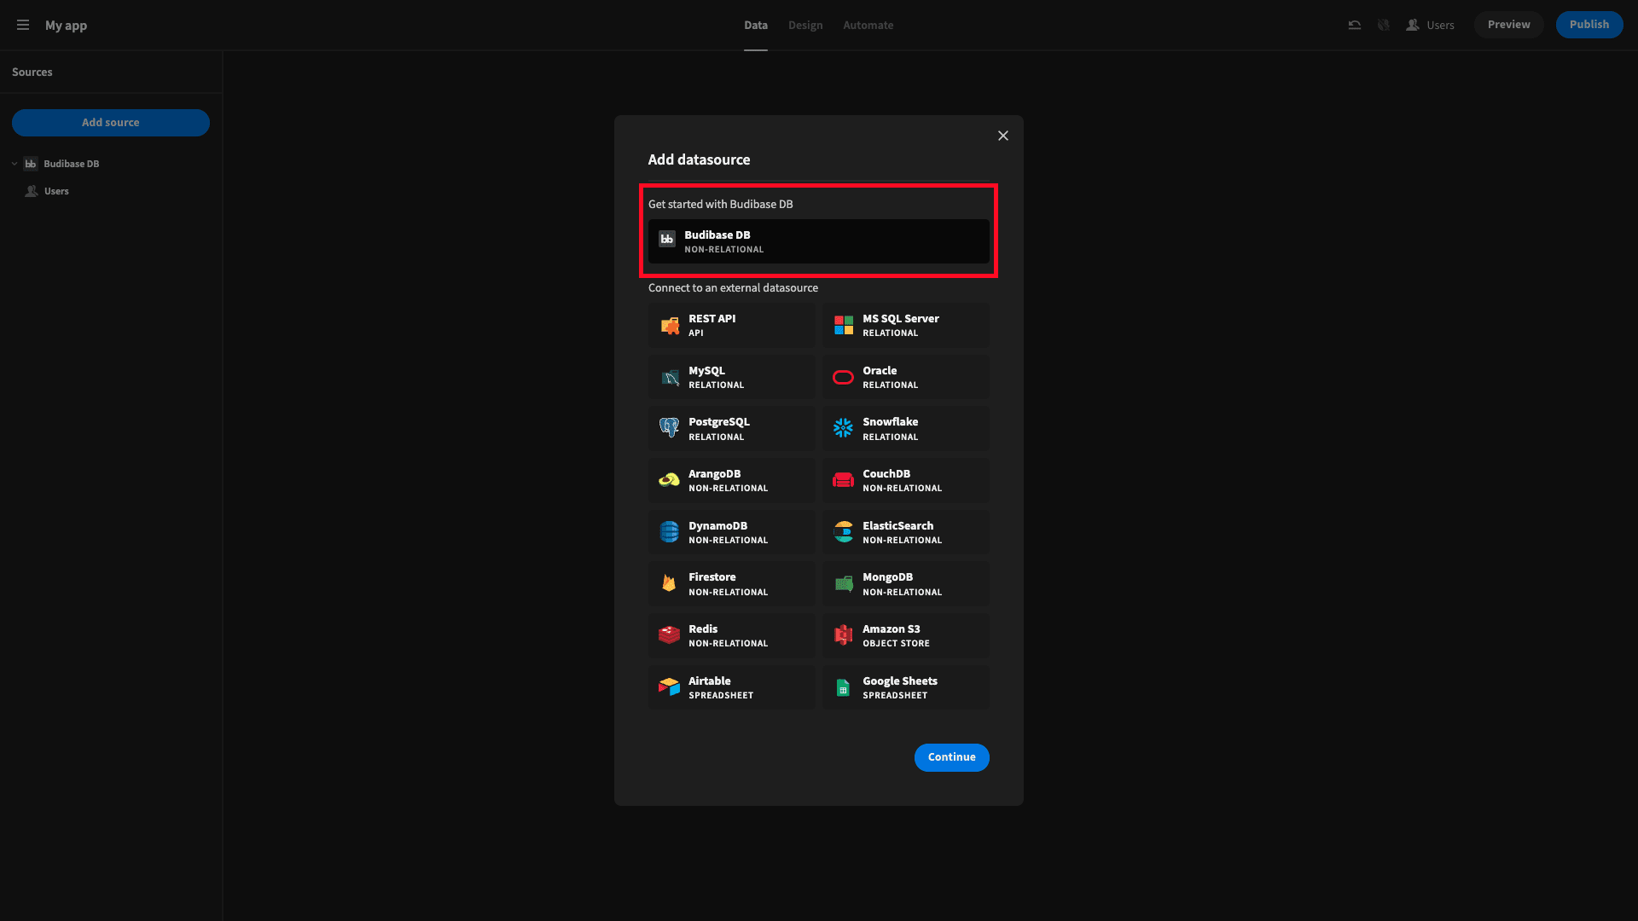The image size is (1638, 921).
Task: Select the REST API datasource icon
Action: [670, 325]
